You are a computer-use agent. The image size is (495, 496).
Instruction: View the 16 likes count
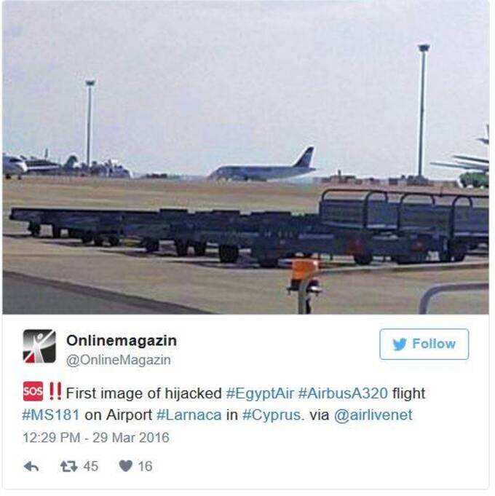point(145,467)
